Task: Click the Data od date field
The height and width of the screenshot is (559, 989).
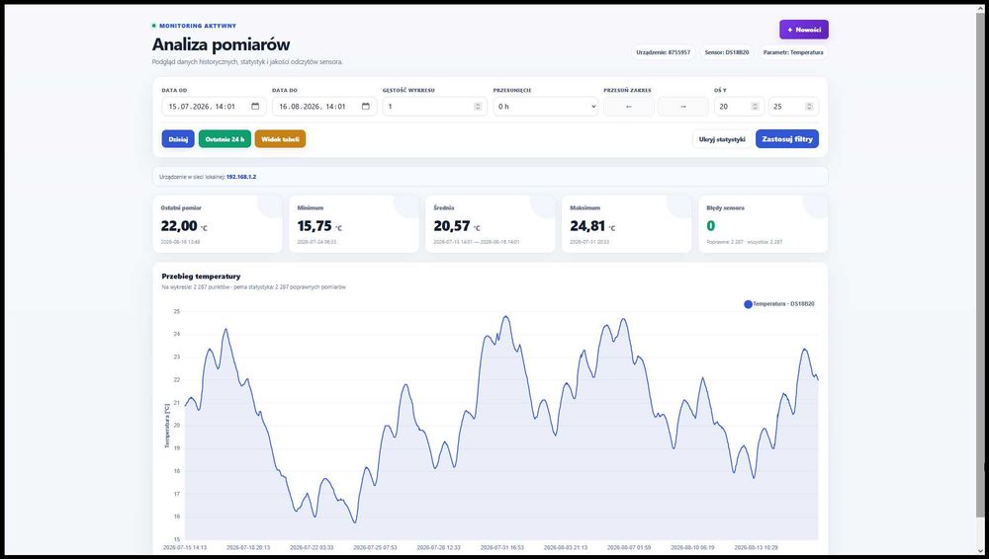Action: 212,107
